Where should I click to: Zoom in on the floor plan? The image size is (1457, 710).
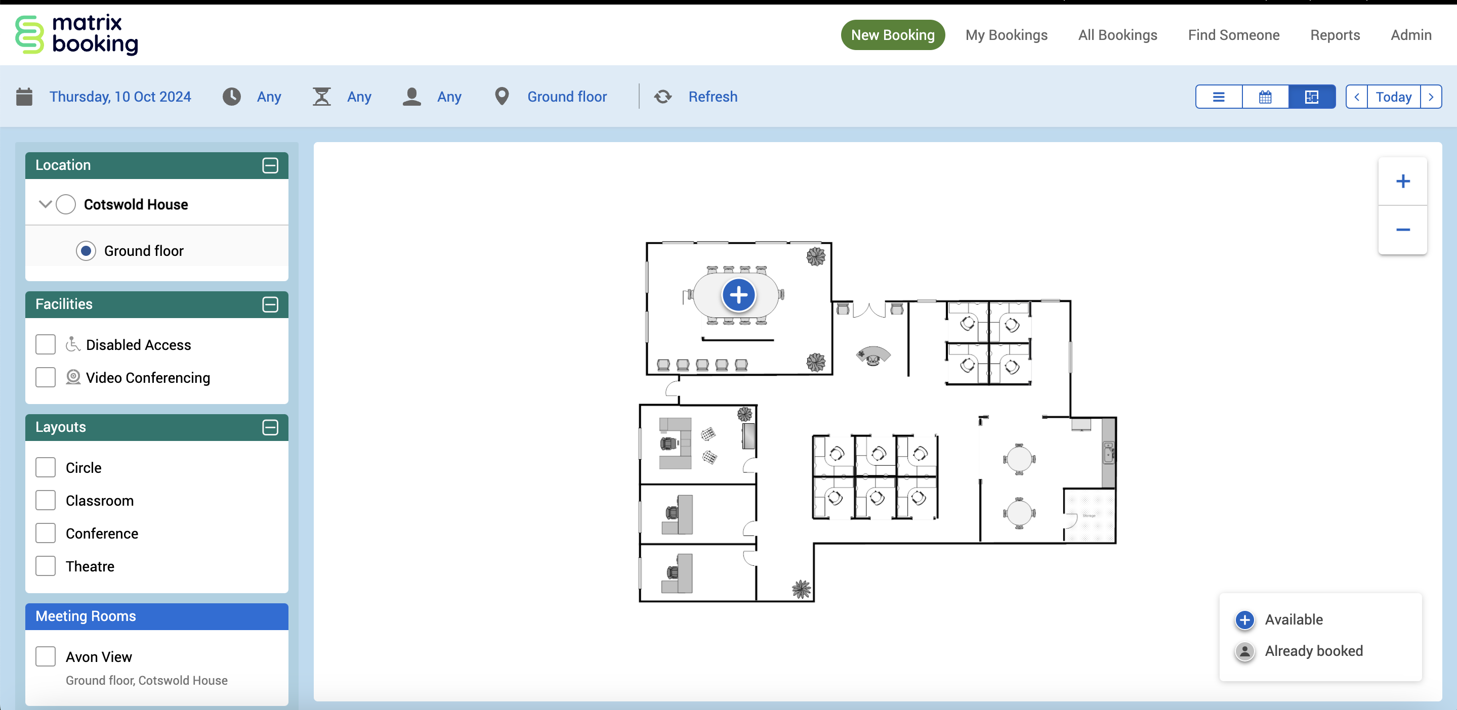pos(1402,182)
